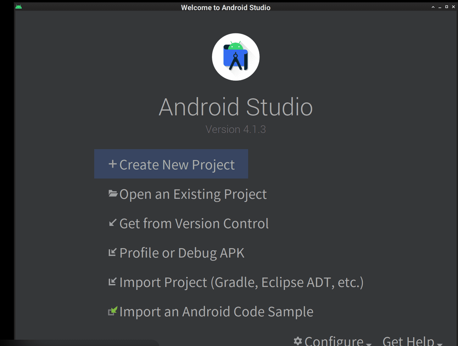Screen dimensions: 458x346
Task: Click the Welcome to Android Studio window title
Action: 226,8
